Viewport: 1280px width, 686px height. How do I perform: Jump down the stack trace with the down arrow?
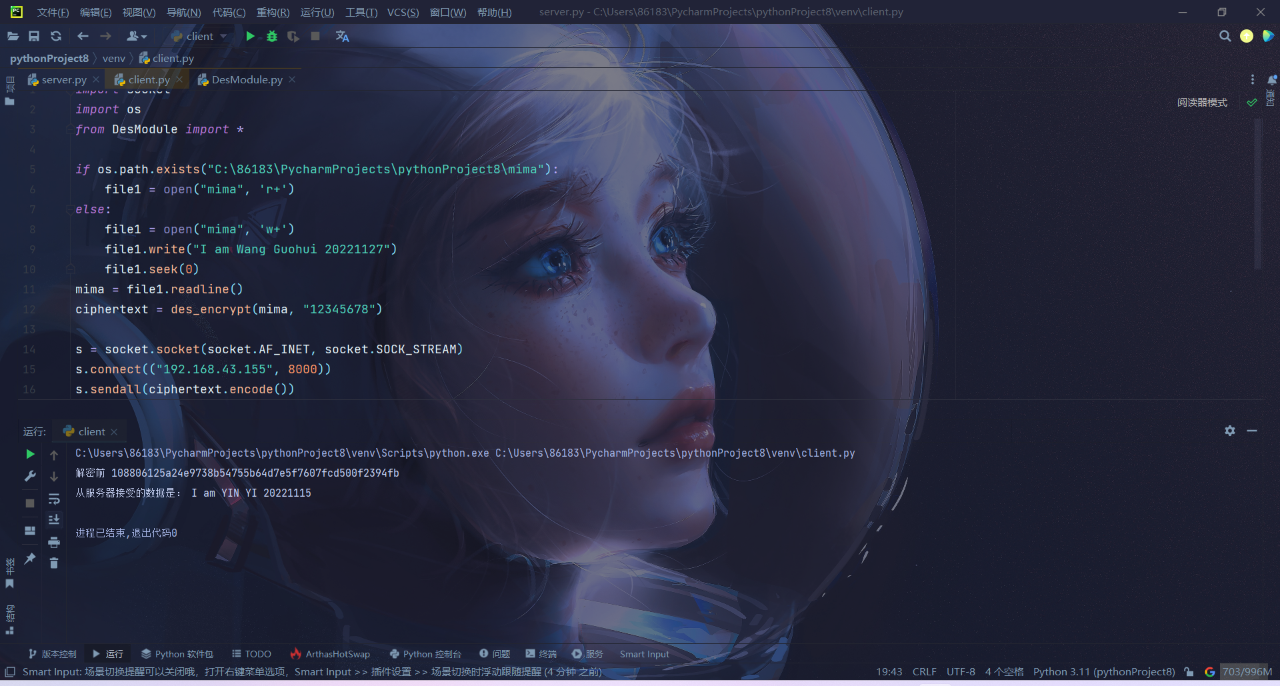point(54,476)
